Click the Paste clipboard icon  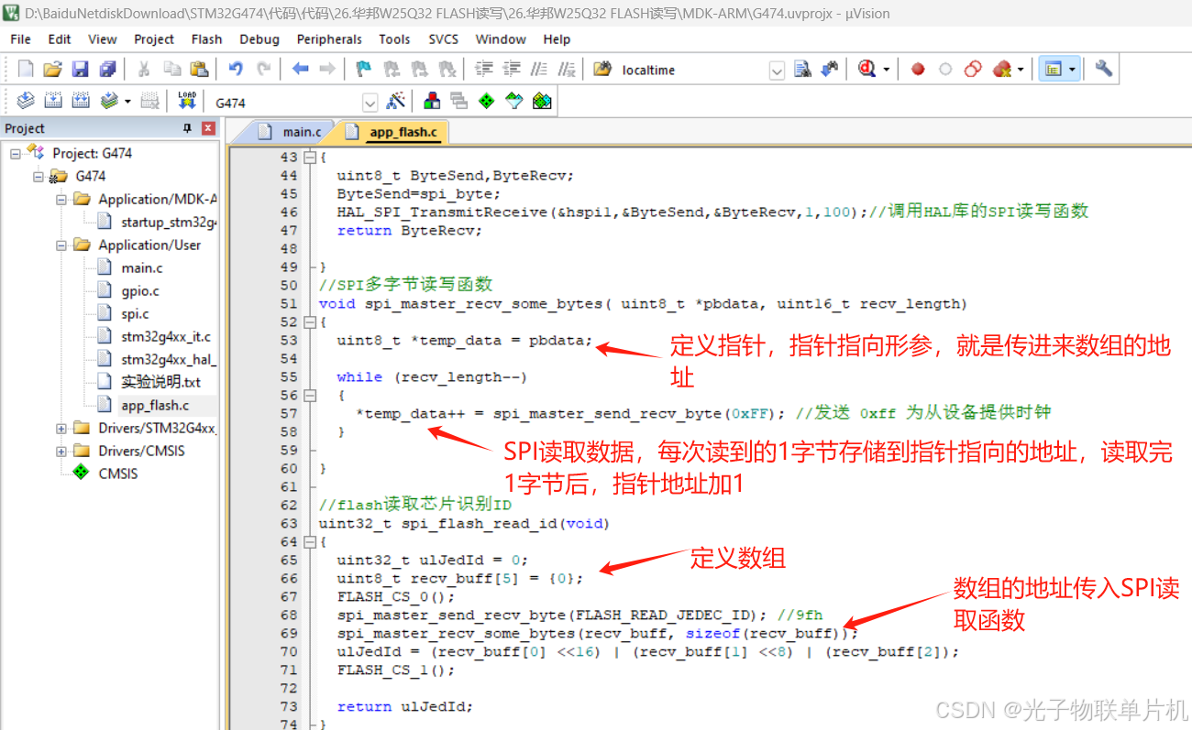click(x=199, y=70)
